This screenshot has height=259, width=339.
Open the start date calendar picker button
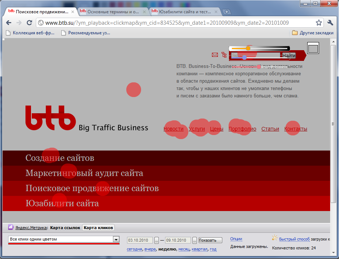[x=157, y=240]
